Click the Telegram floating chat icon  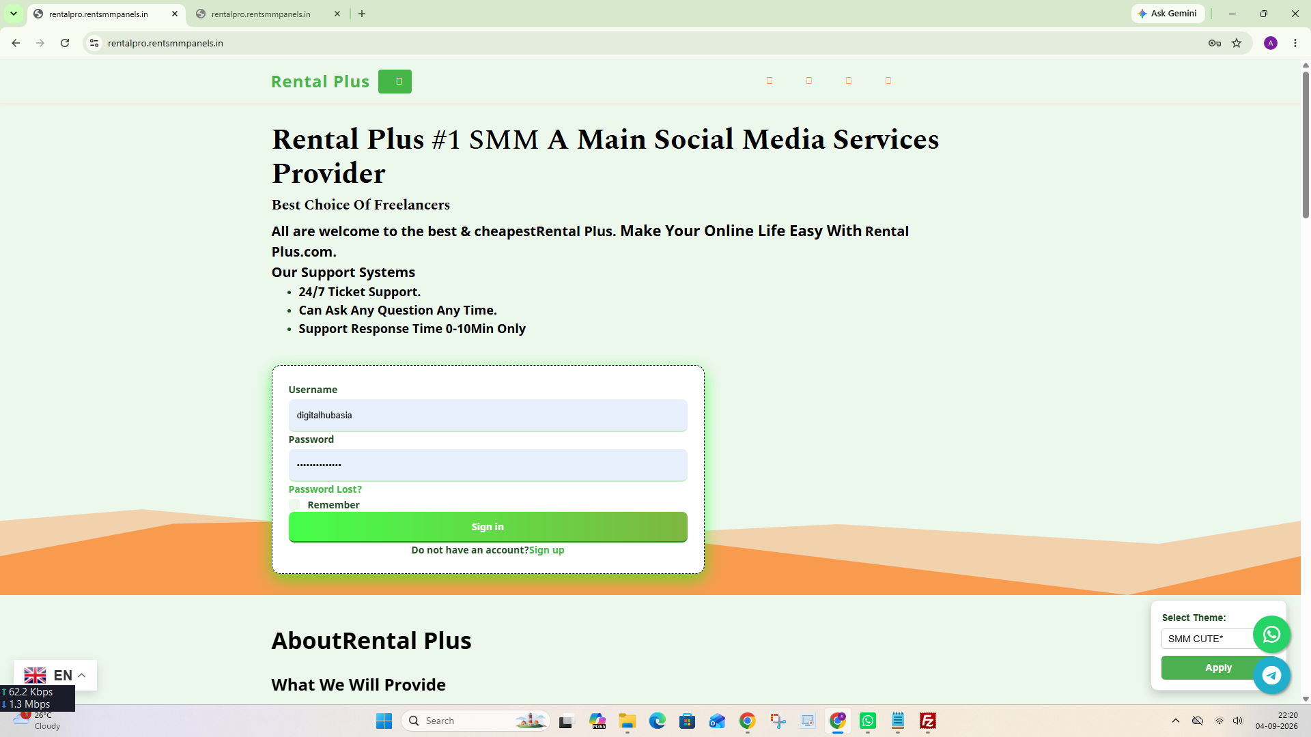coord(1271,676)
